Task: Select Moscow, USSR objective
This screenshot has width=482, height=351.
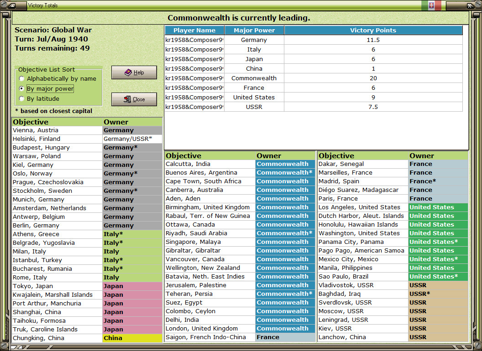Action: (x=363, y=311)
